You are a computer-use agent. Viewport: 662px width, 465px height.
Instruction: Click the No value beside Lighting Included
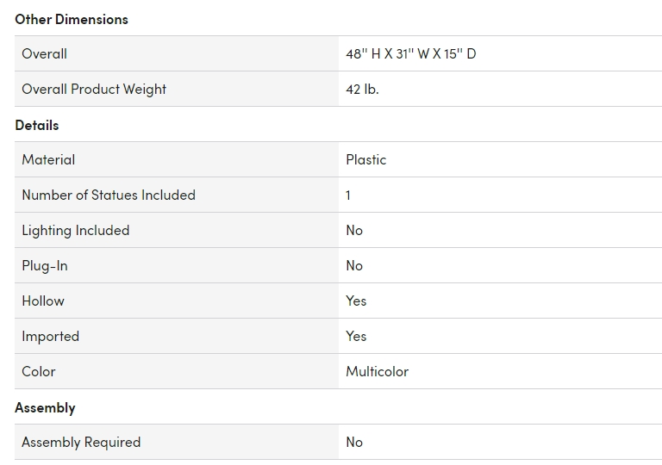[354, 230]
